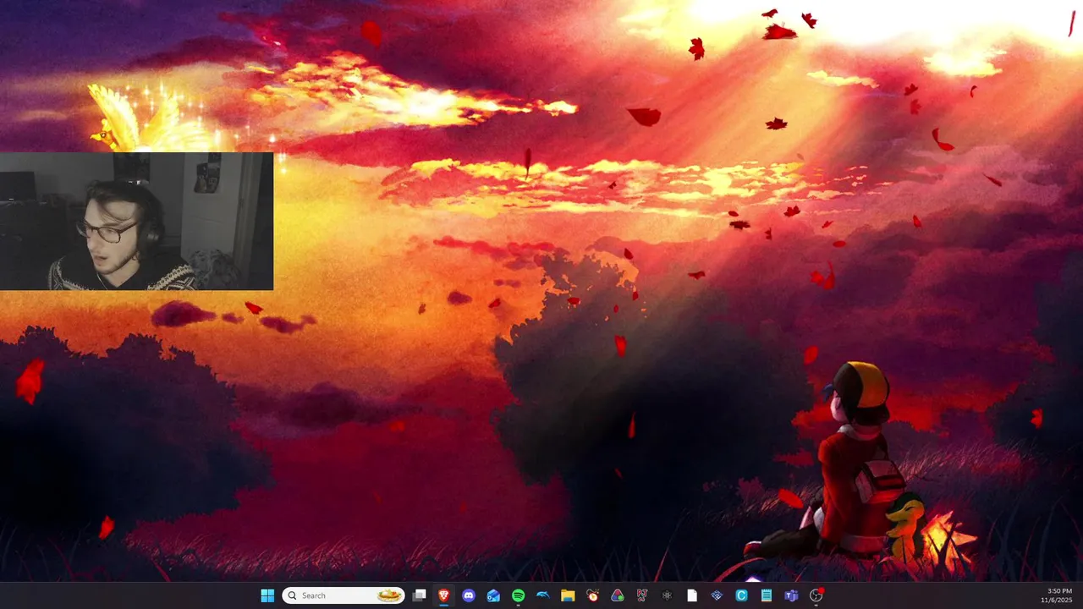Click the search highlight food image in Search box
The height and width of the screenshot is (609, 1083).
tap(389, 595)
